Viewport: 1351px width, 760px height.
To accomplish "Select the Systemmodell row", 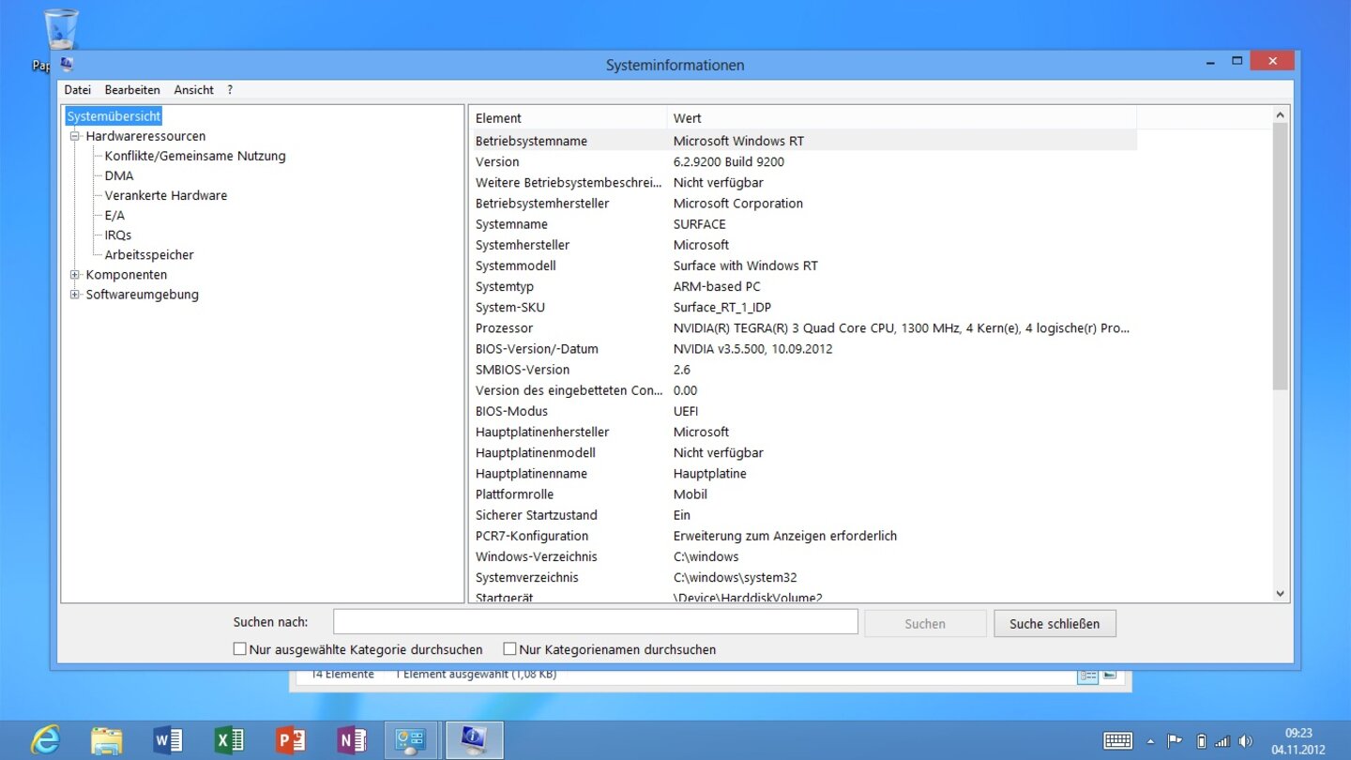I will 803,266.
